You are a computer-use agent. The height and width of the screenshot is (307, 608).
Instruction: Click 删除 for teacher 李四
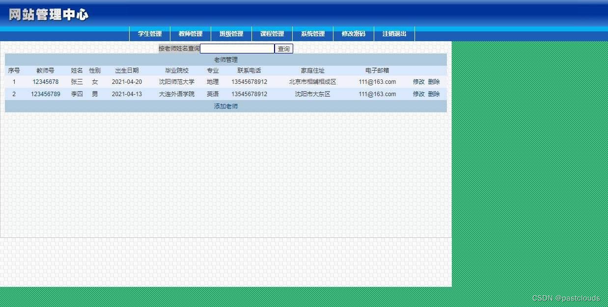click(x=434, y=94)
